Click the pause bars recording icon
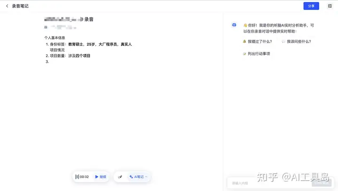 77,176
